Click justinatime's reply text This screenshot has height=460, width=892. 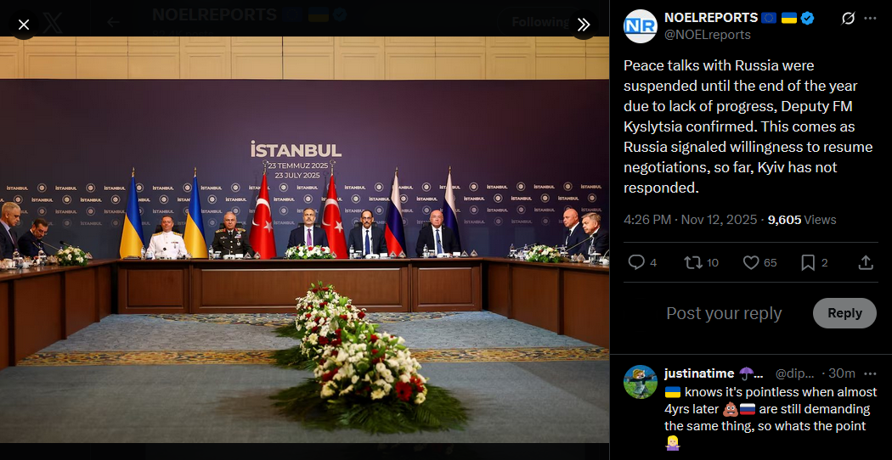pyautogui.click(x=771, y=418)
